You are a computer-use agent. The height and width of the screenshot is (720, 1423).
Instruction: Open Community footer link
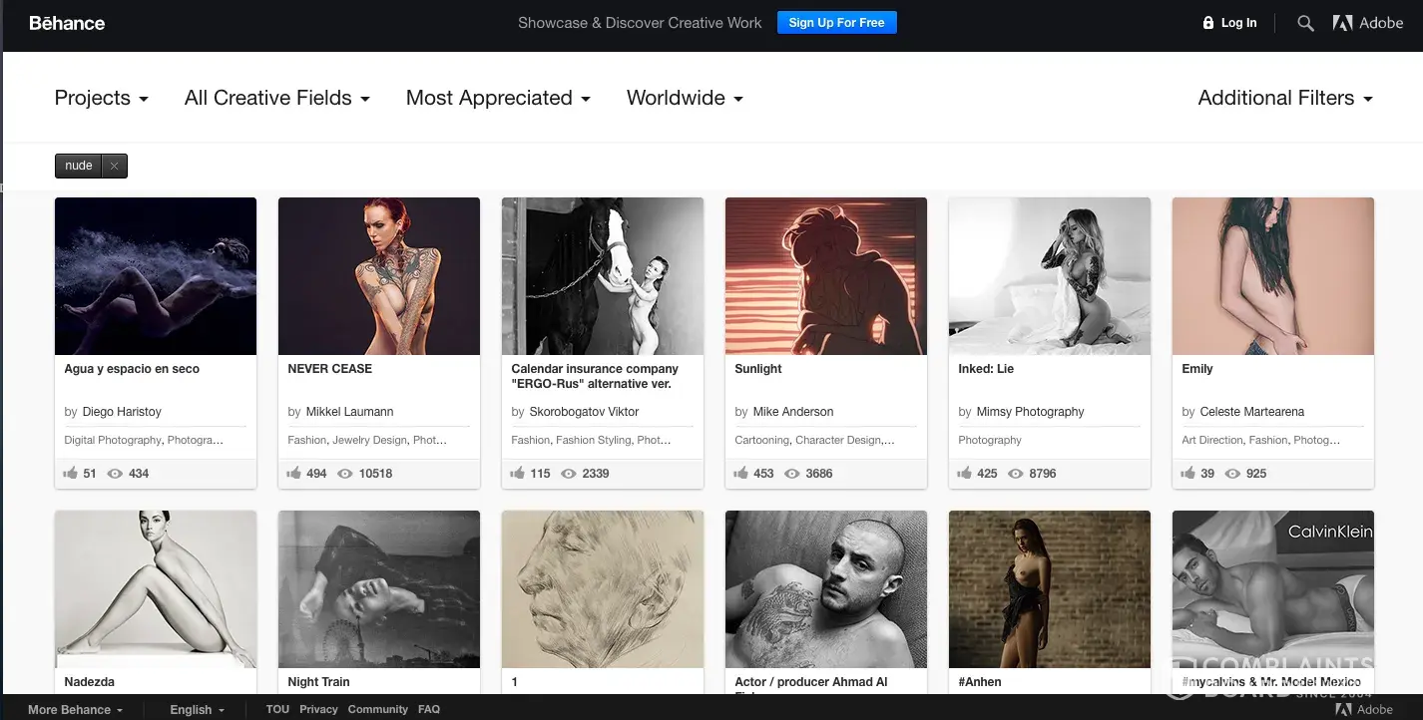click(x=378, y=710)
